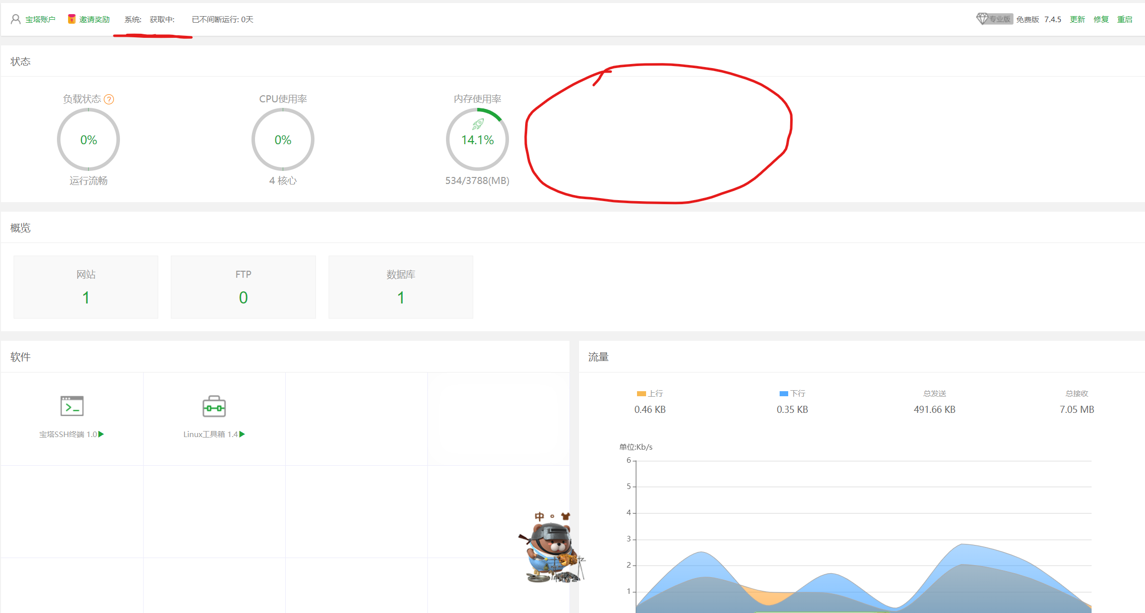Open the 数据库 overview card
Image resolution: width=1145 pixels, height=613 pixels.
click(x=401, y=287)
